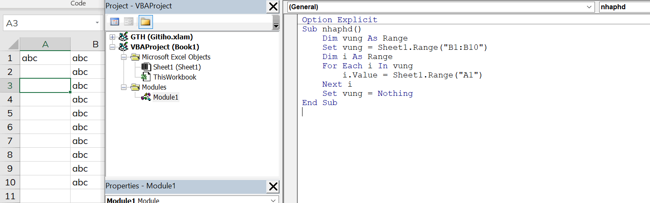Select Module1 in the project tree

pyautogui.click(x=166, y=97)
